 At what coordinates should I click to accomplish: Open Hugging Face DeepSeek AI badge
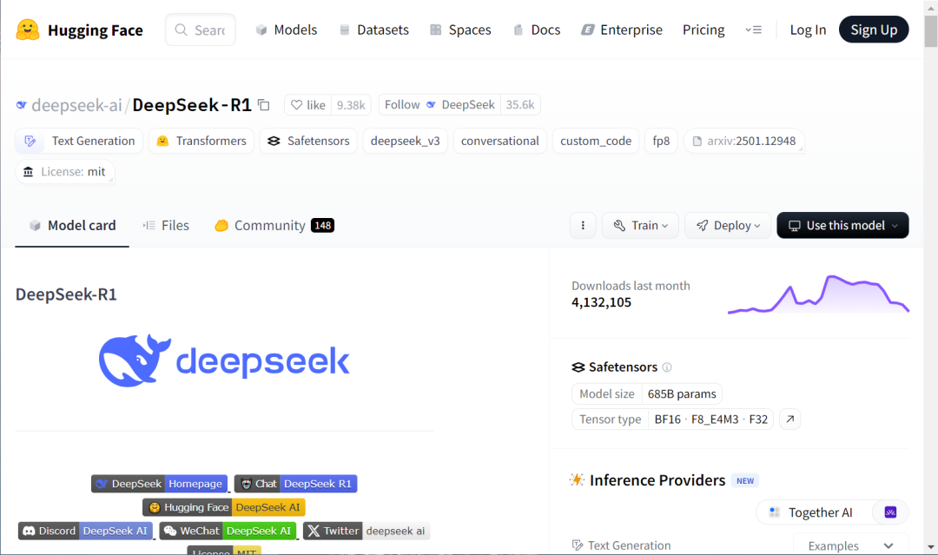tap(224, 507)
